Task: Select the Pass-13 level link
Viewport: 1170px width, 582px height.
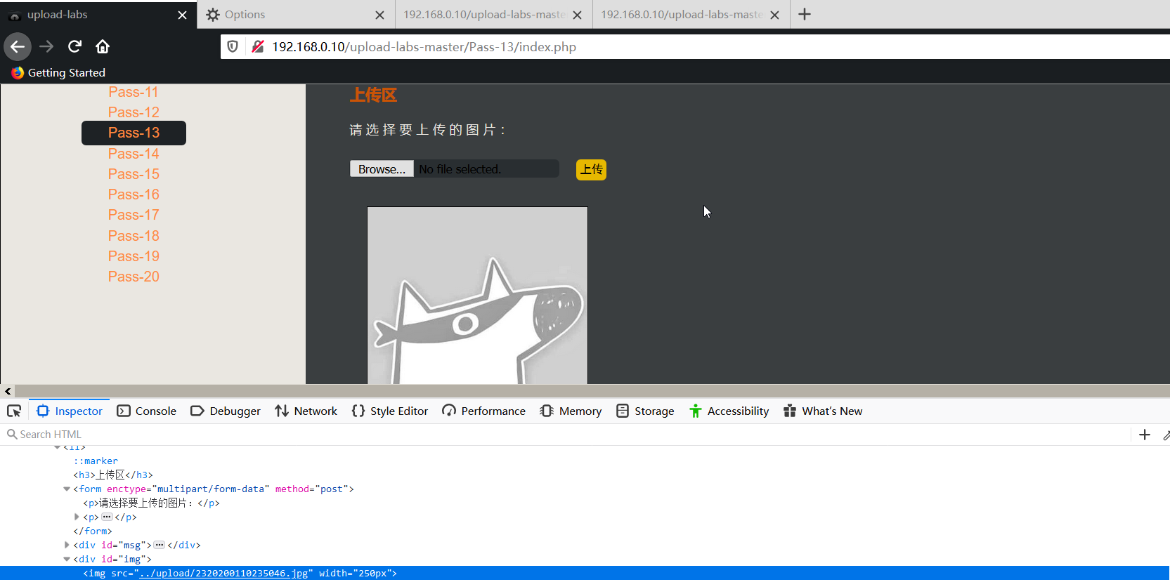Action: pyautogui.click(x=134, y=133)
